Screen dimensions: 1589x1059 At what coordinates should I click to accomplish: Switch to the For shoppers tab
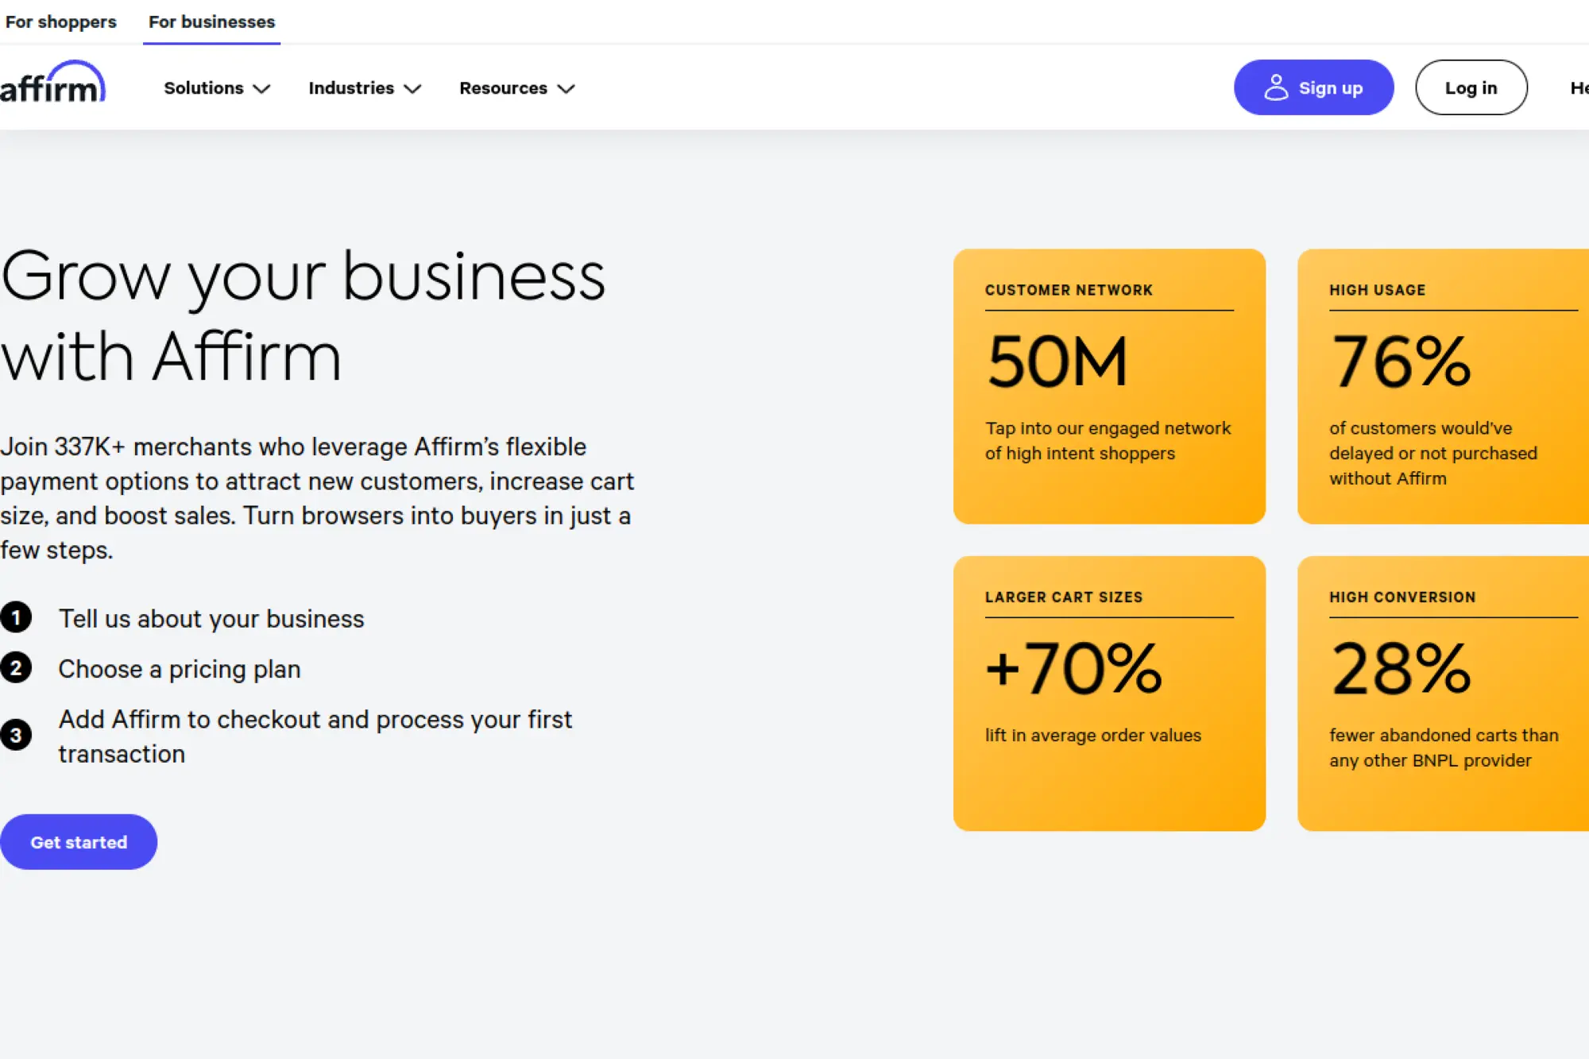coord(60,21)
